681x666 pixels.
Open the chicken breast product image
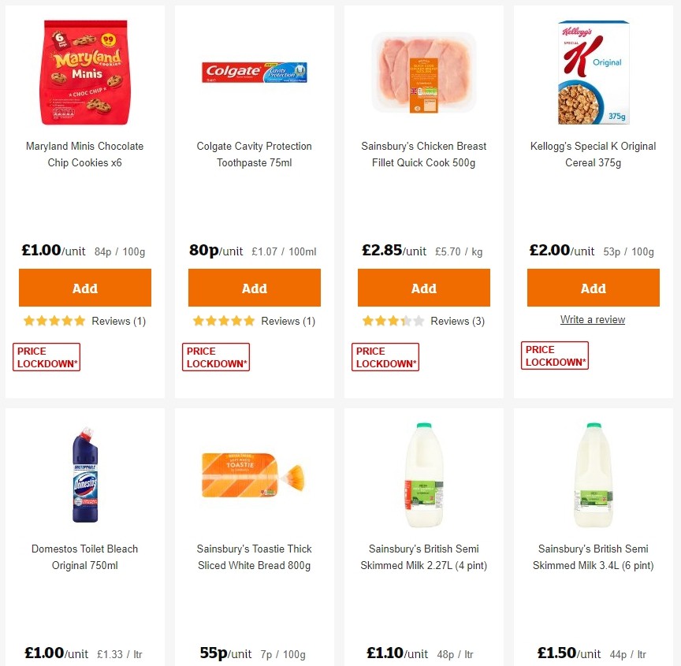[423, 71]
